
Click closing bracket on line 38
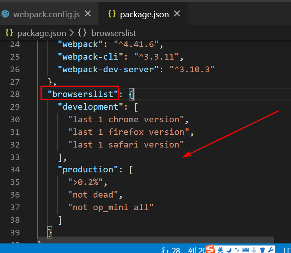click(60, 220)
